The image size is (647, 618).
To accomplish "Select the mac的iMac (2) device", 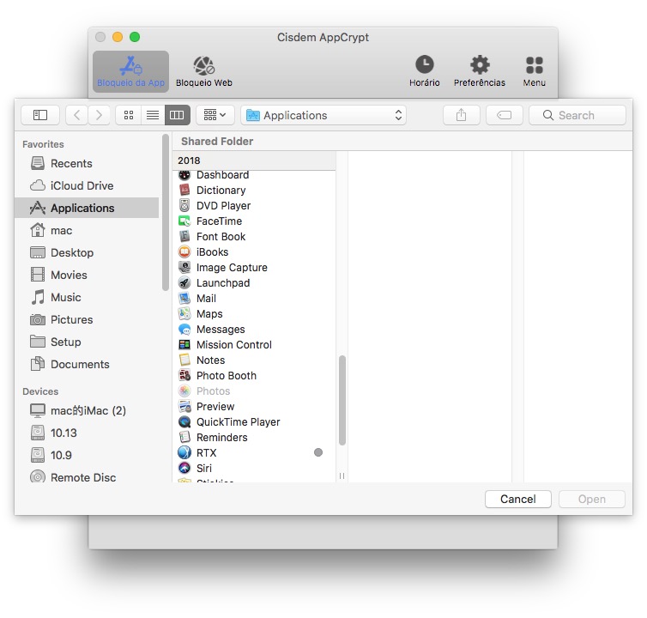I will (88, 411).
